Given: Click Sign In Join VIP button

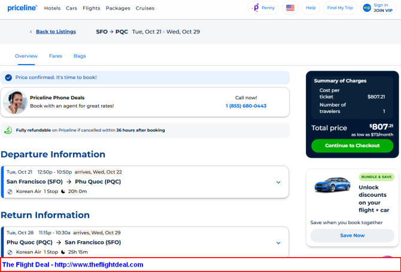Looking at the screenshot, I should [x=378, y=8].
